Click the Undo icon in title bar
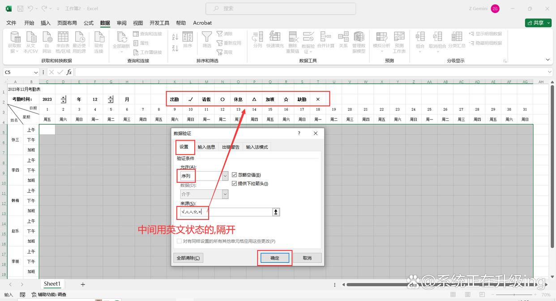 pyautogui.click(x=30, y=9)
